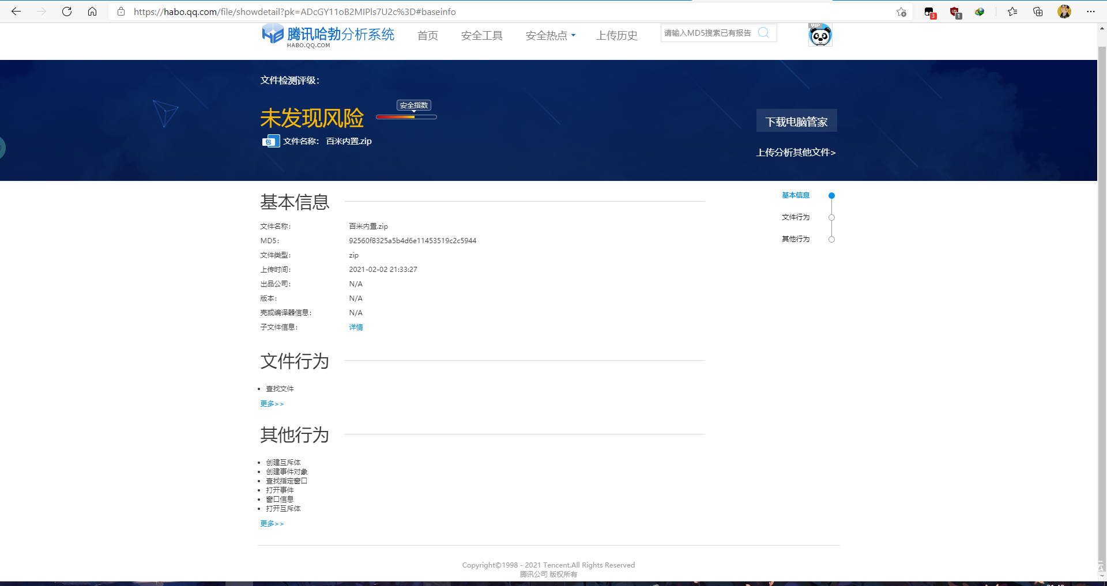1107x586 pixels.
Task: Expand 更多 under 文件行为 section
Action: coord(272,404)
